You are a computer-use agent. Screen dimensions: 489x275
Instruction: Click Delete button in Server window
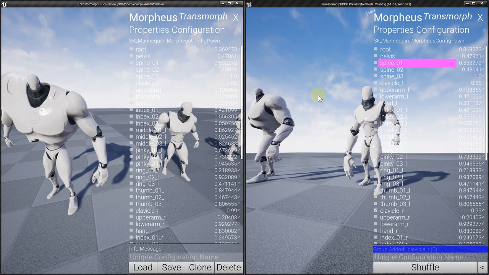[x=228, y=267]
